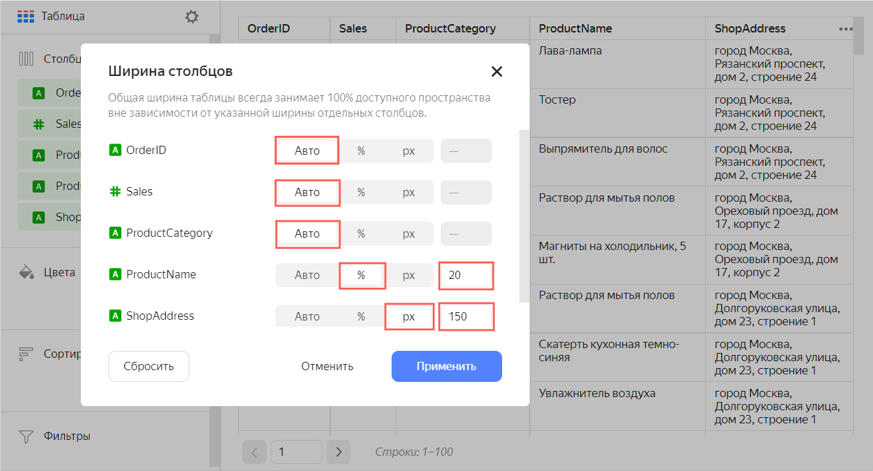Click the ShopAddress width value field
873x471 pixels.
[x=466, y=316]
